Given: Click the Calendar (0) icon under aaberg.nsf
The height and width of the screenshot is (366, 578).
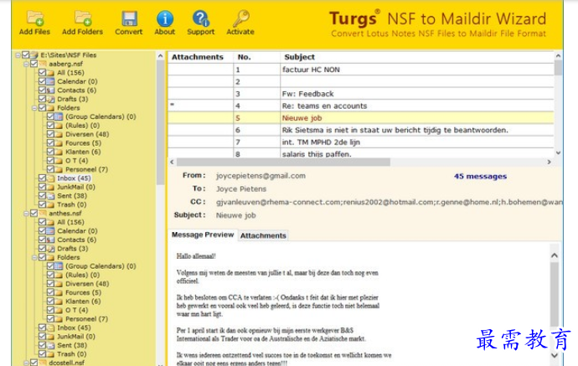Looking at the screenshot, I should [x=51, y=81].
